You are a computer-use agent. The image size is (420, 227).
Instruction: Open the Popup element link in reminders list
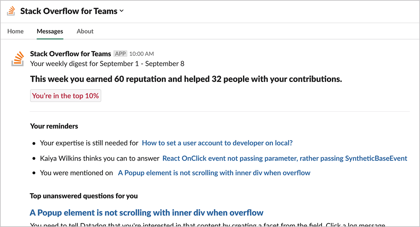[214, 173]
